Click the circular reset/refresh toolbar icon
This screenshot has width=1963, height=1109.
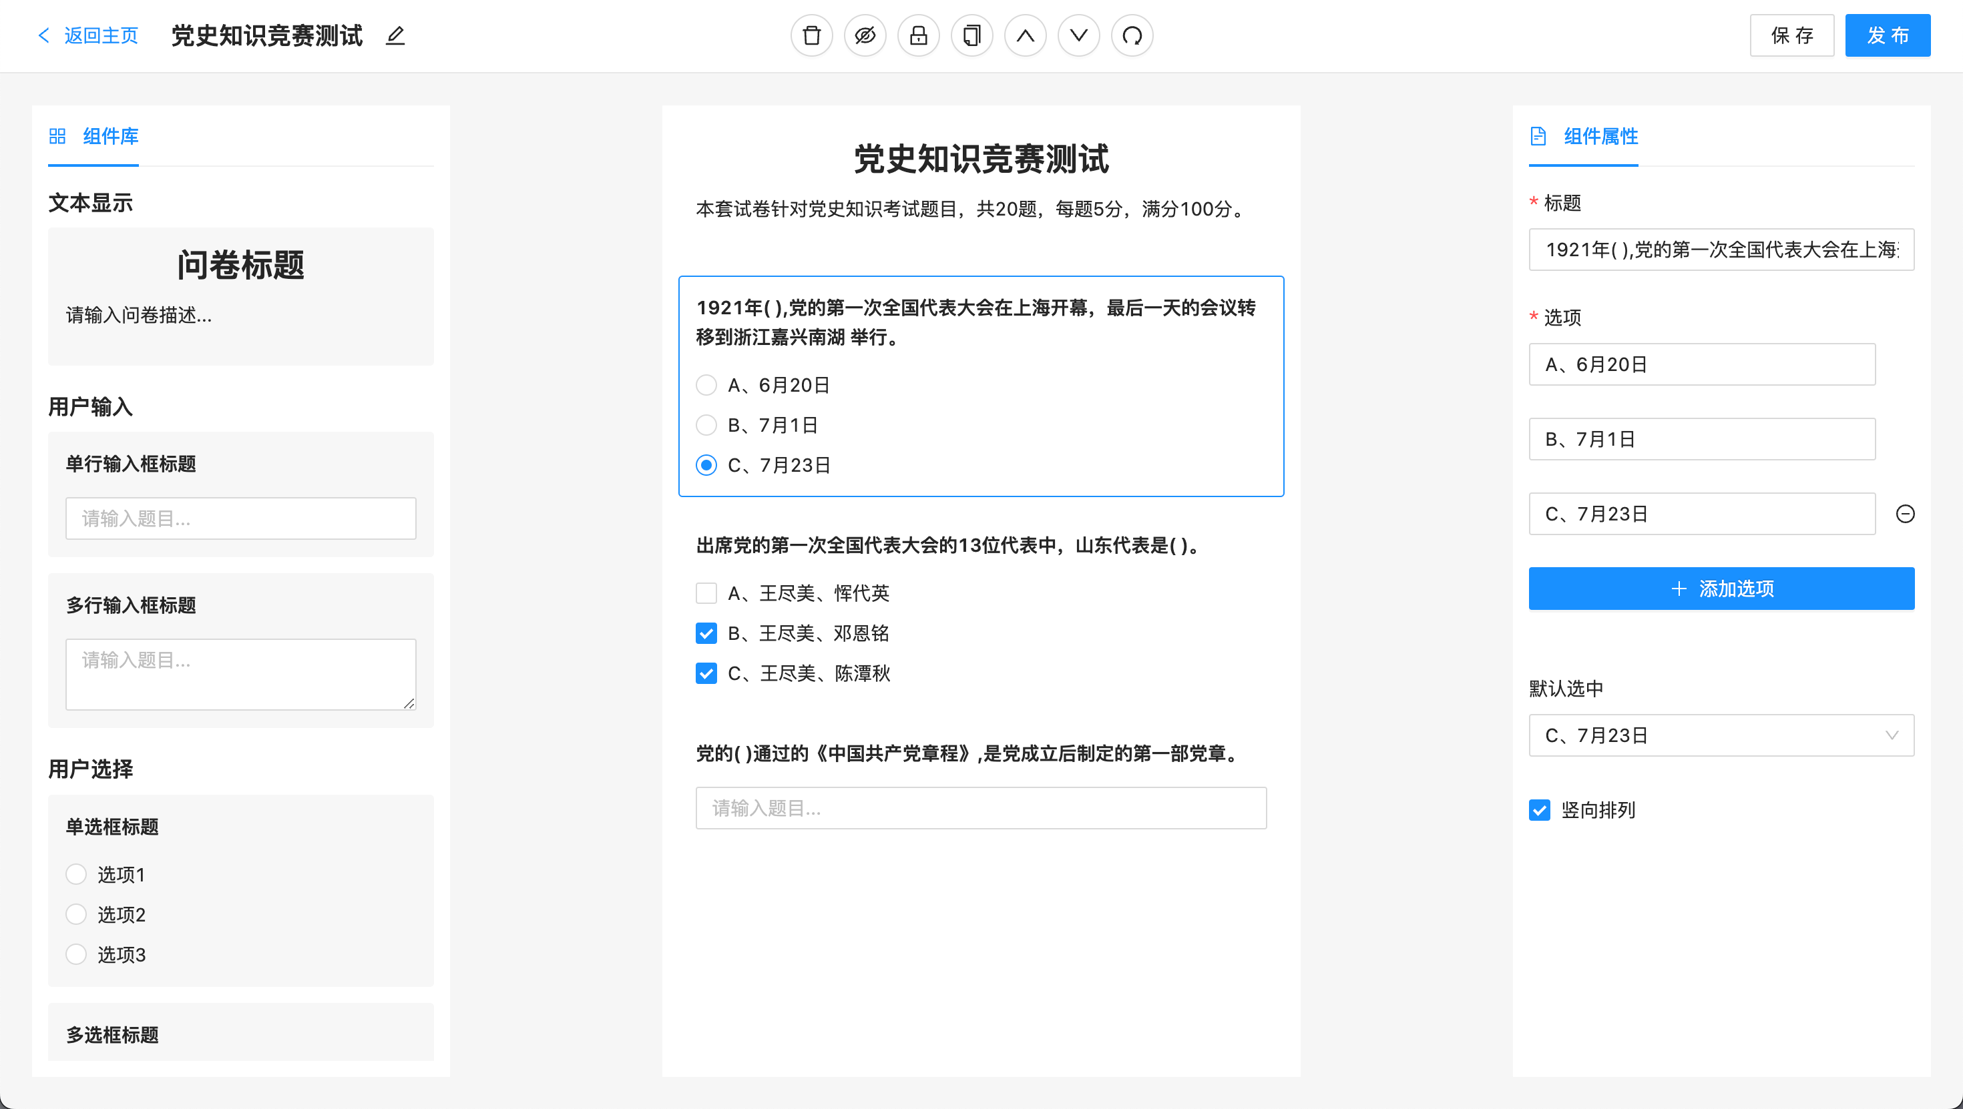pos(1132,36)
